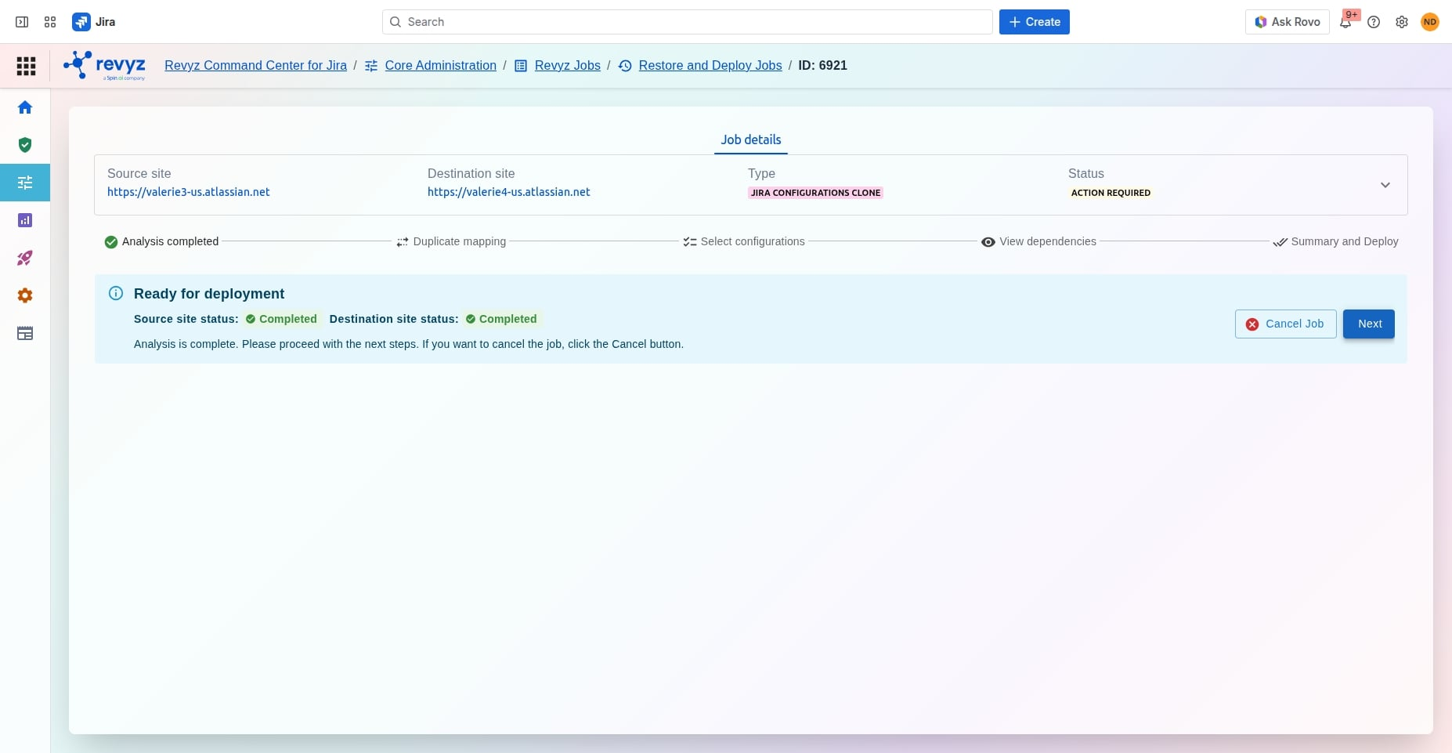This screenshot has width=1452, height=753.
Task: Expand the job details chevron
Action: [1385, 185]
